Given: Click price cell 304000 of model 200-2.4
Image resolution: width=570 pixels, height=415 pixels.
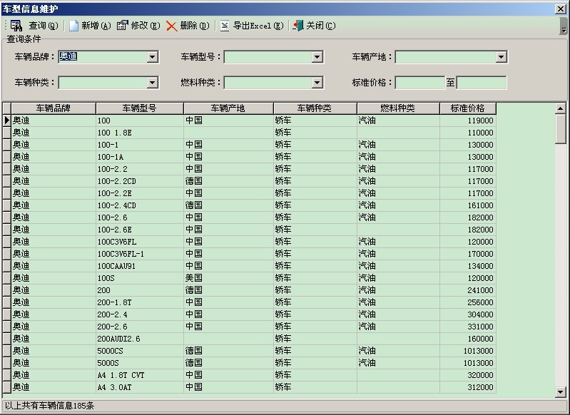Looking at the screenshot, I should pos(468,314).
